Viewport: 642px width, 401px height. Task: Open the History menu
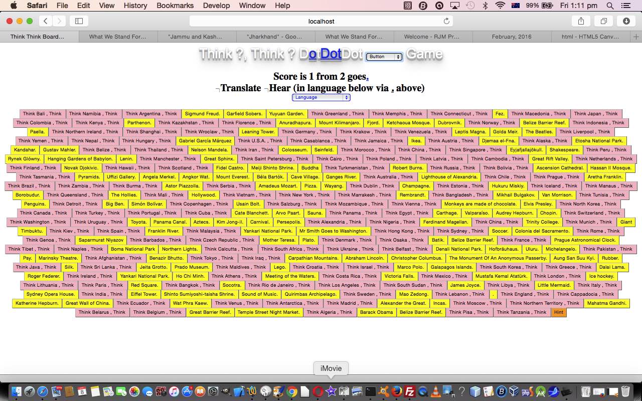[x=135, y=6]
